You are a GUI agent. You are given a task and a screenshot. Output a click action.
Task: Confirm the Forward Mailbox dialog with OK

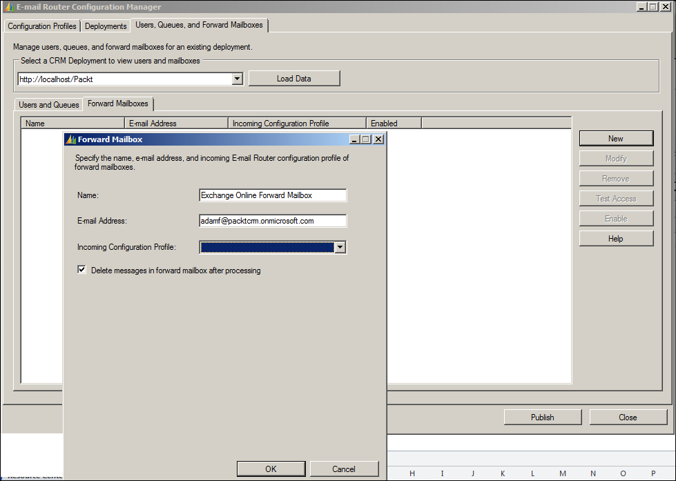271,469
